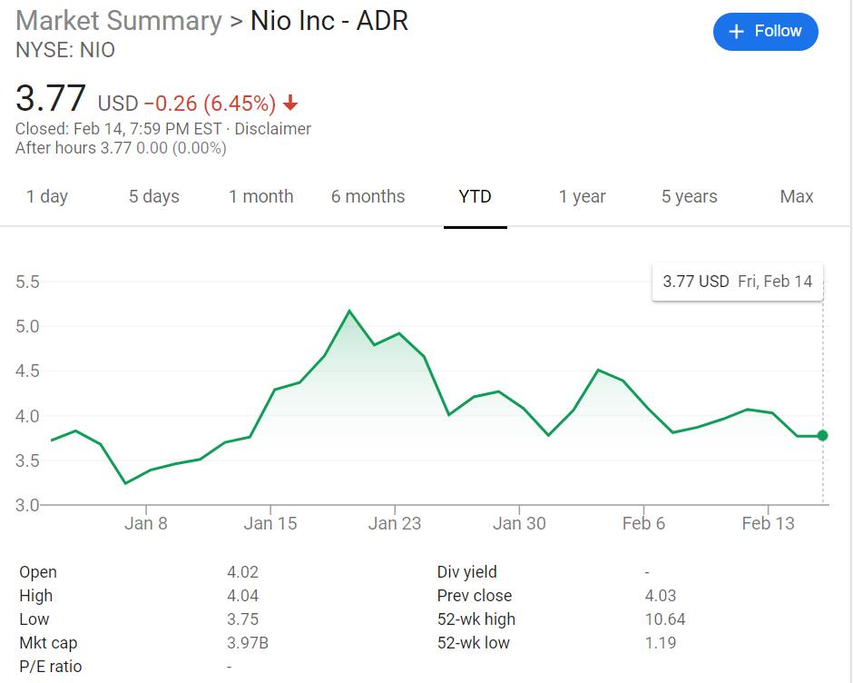Click the Open value 4.02

click(242, 572)
